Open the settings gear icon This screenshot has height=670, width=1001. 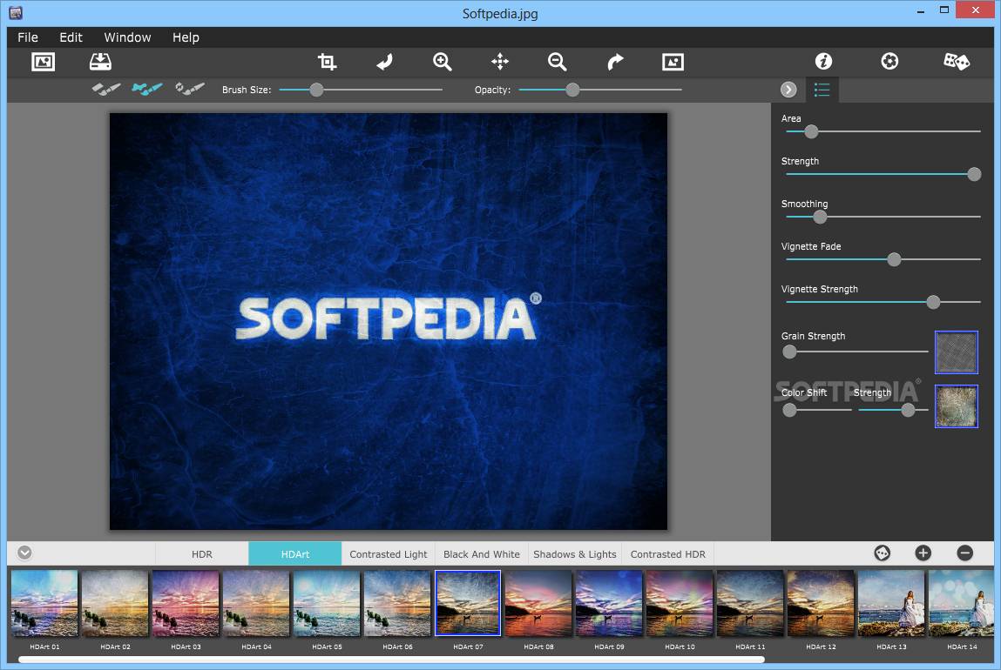[889, 61]
